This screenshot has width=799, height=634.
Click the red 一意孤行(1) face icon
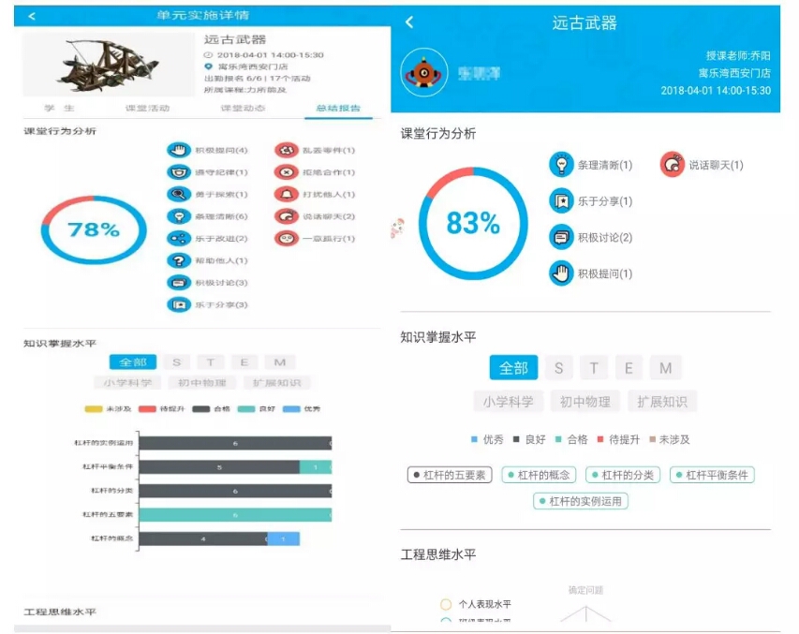point(287,238)
